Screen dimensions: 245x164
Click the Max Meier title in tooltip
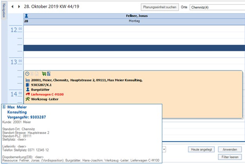click(x=17, y=107)
